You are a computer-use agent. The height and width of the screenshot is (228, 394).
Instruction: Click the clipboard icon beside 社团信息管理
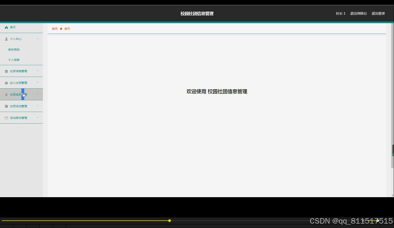(6, 71)
